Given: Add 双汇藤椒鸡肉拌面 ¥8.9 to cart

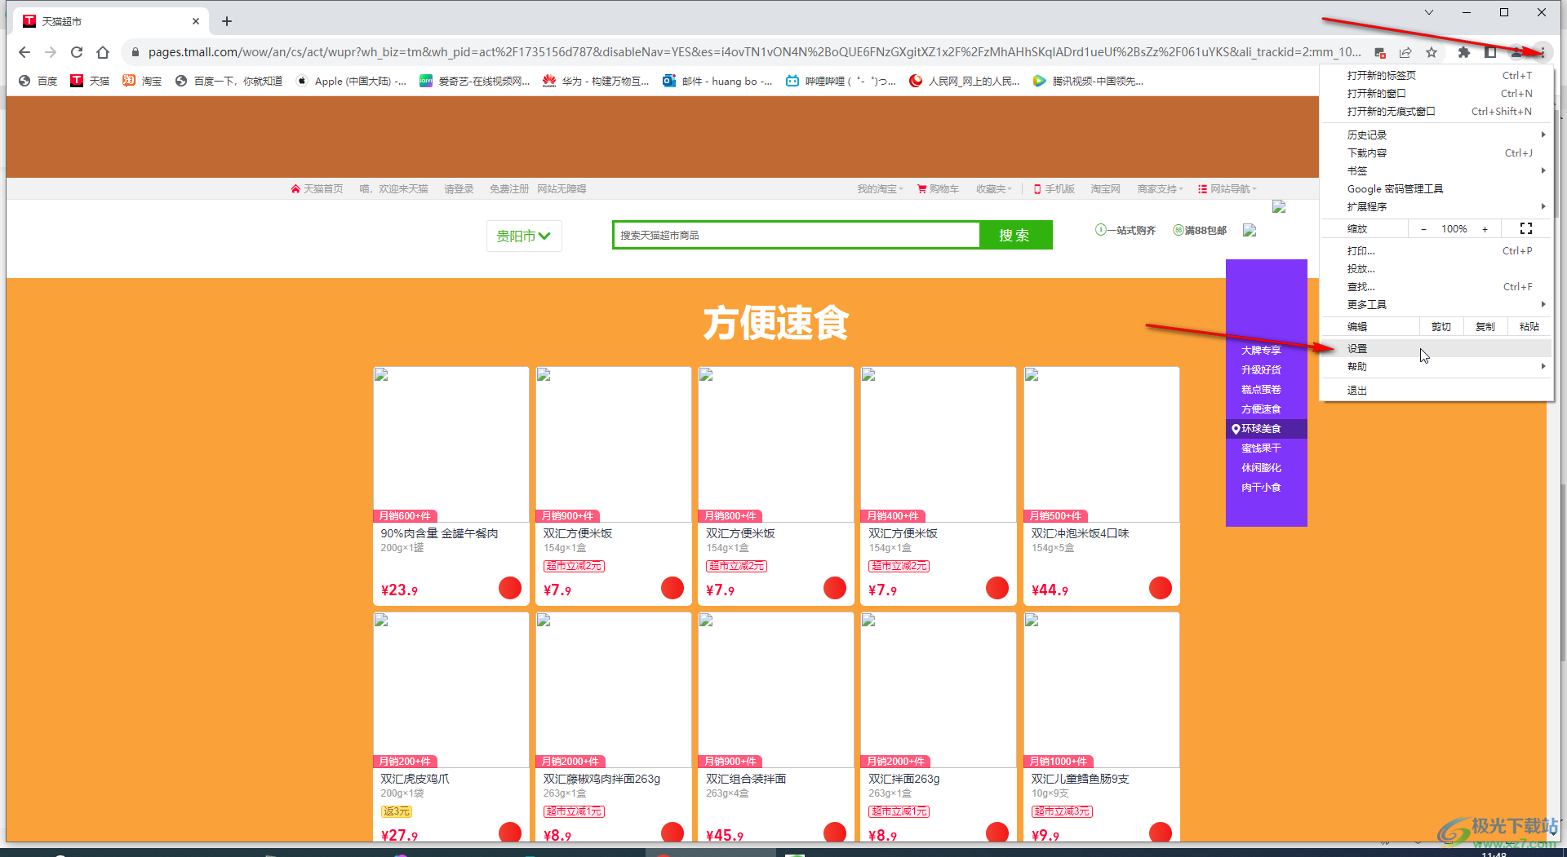Looking at the screenshot, I should 673,832.
